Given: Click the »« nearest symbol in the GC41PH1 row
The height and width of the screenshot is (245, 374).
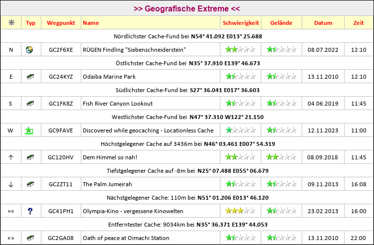Looking at the screenshot, I should point(11,211).
